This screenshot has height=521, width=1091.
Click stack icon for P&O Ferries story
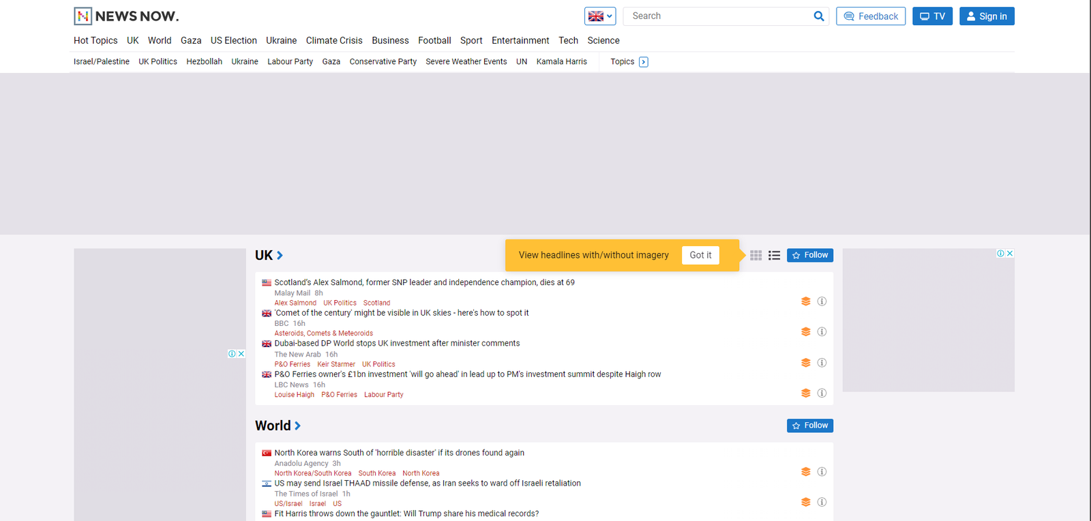805,393
